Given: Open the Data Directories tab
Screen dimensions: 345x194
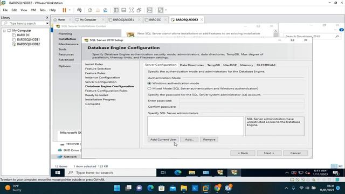Looking at the screenshot, I should 192,65.
